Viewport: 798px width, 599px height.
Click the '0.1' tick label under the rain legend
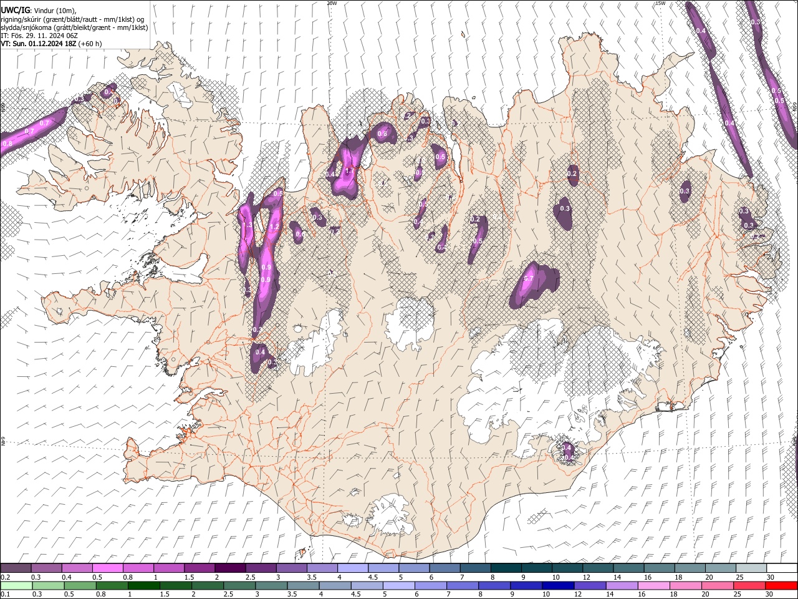[5, 594]
